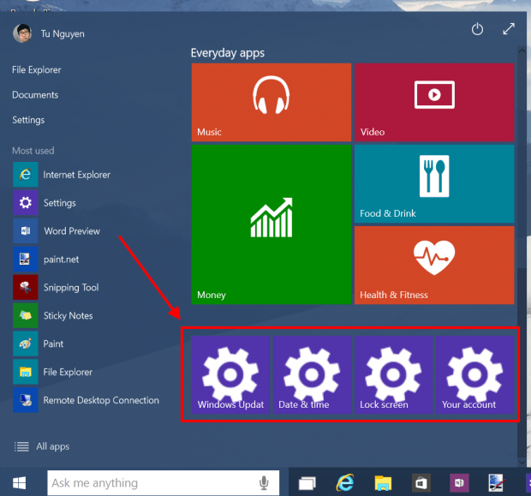Click the paint.net icon in Most used
531x496 pixels.
coord(26,260)
